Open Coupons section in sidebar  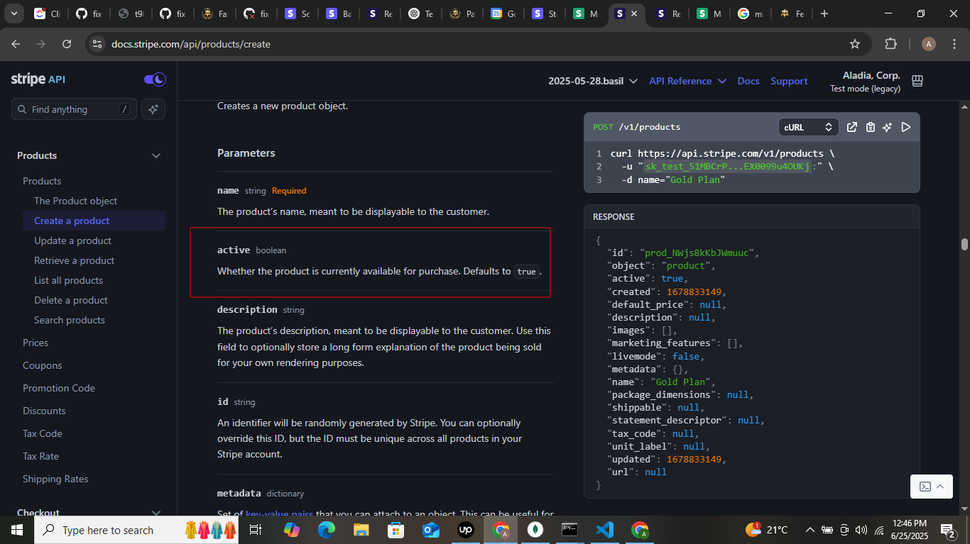coord(42,365)
